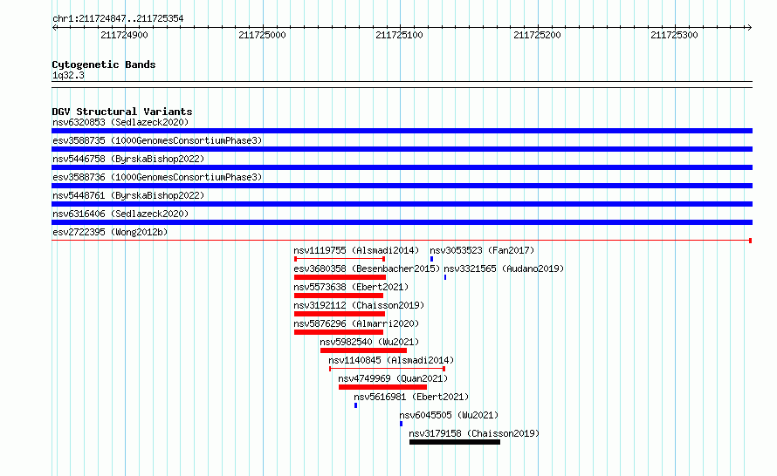Click the red bar under nsv3192112
The image size is (777, 476).
[x=340, y=314]
